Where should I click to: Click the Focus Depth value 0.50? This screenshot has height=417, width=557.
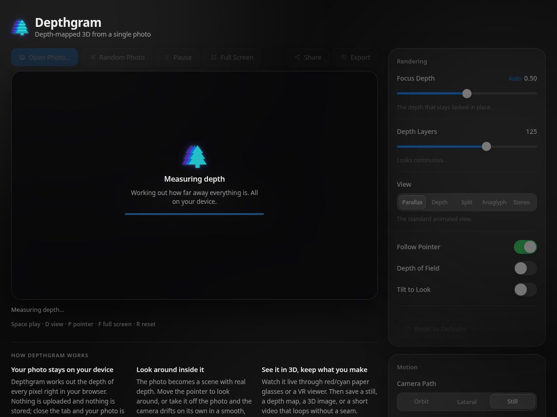pos(531,78)
